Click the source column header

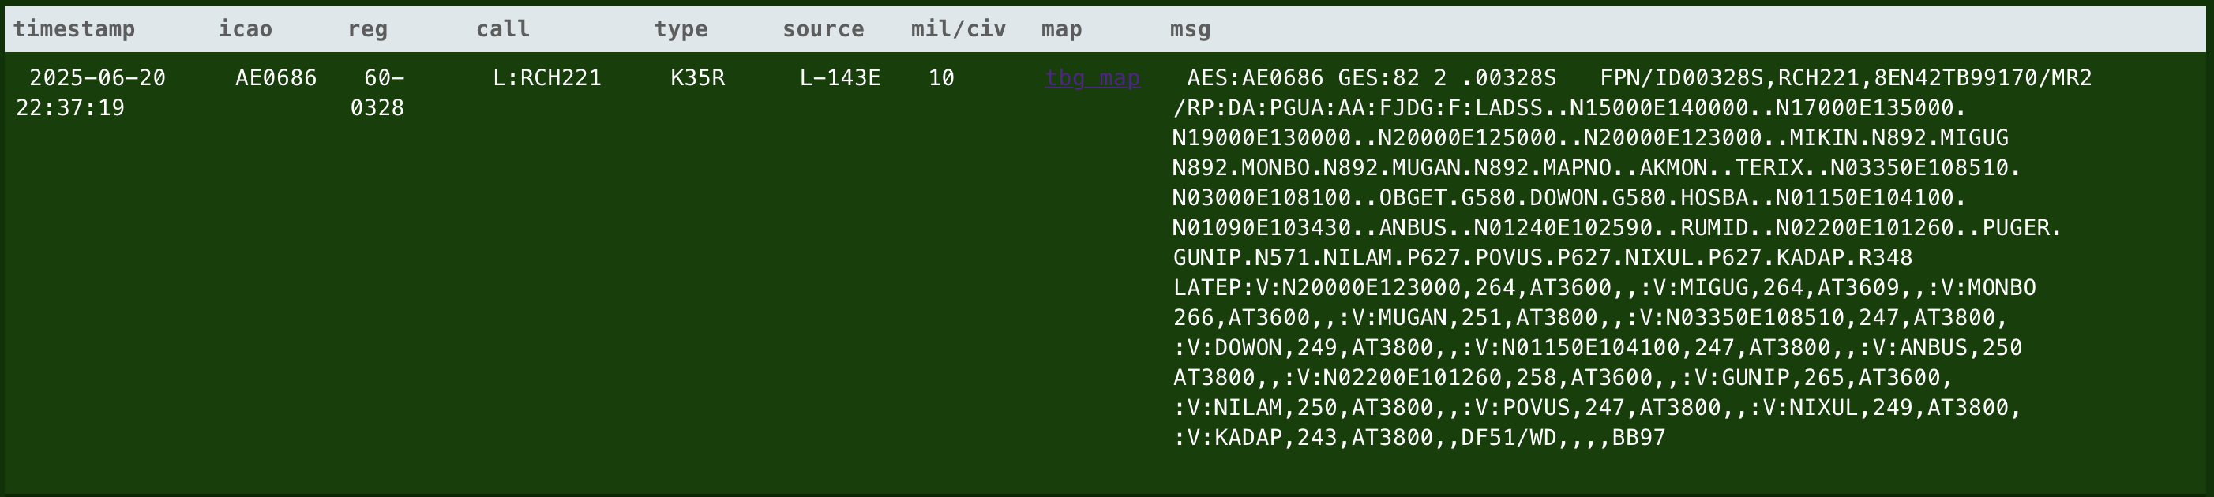click(x=824, y=29)
